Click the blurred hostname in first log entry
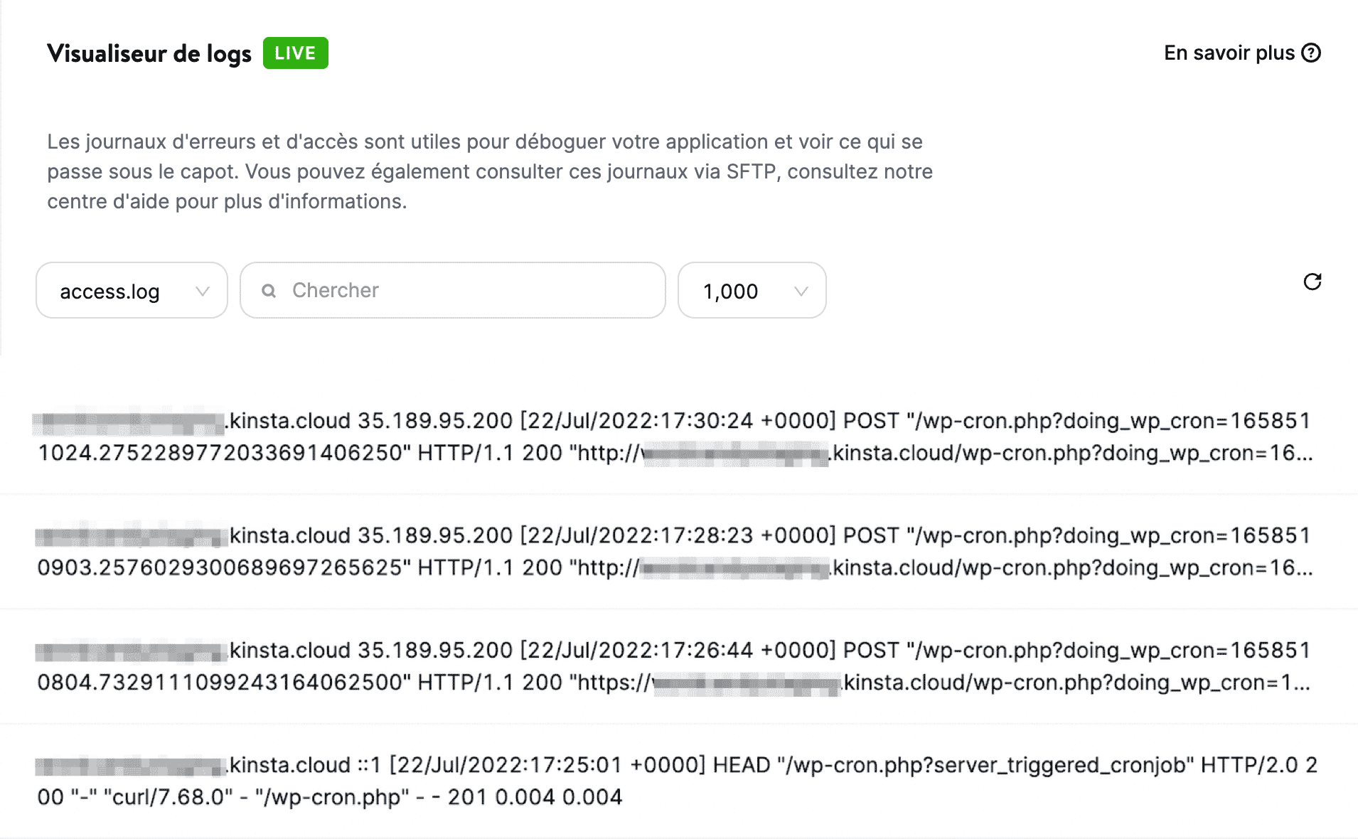Viewport: 1358px width, 839px height. tap(129, 422)
